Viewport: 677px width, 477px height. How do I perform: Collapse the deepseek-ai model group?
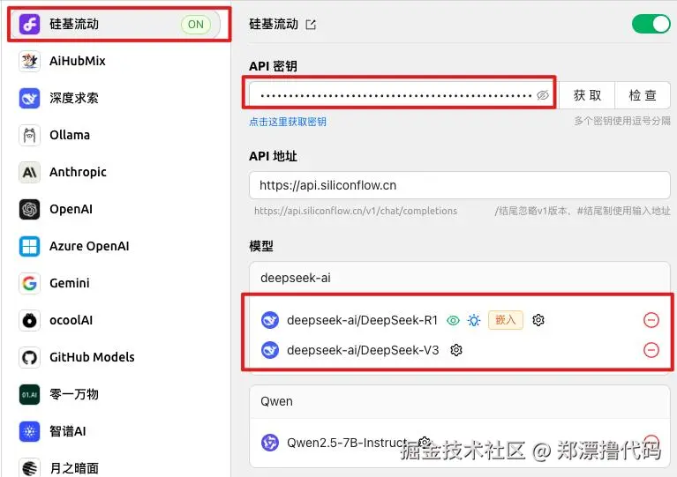460,278
